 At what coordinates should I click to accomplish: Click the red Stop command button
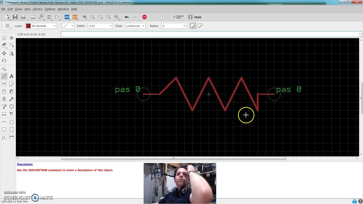(x=144, y=17)
